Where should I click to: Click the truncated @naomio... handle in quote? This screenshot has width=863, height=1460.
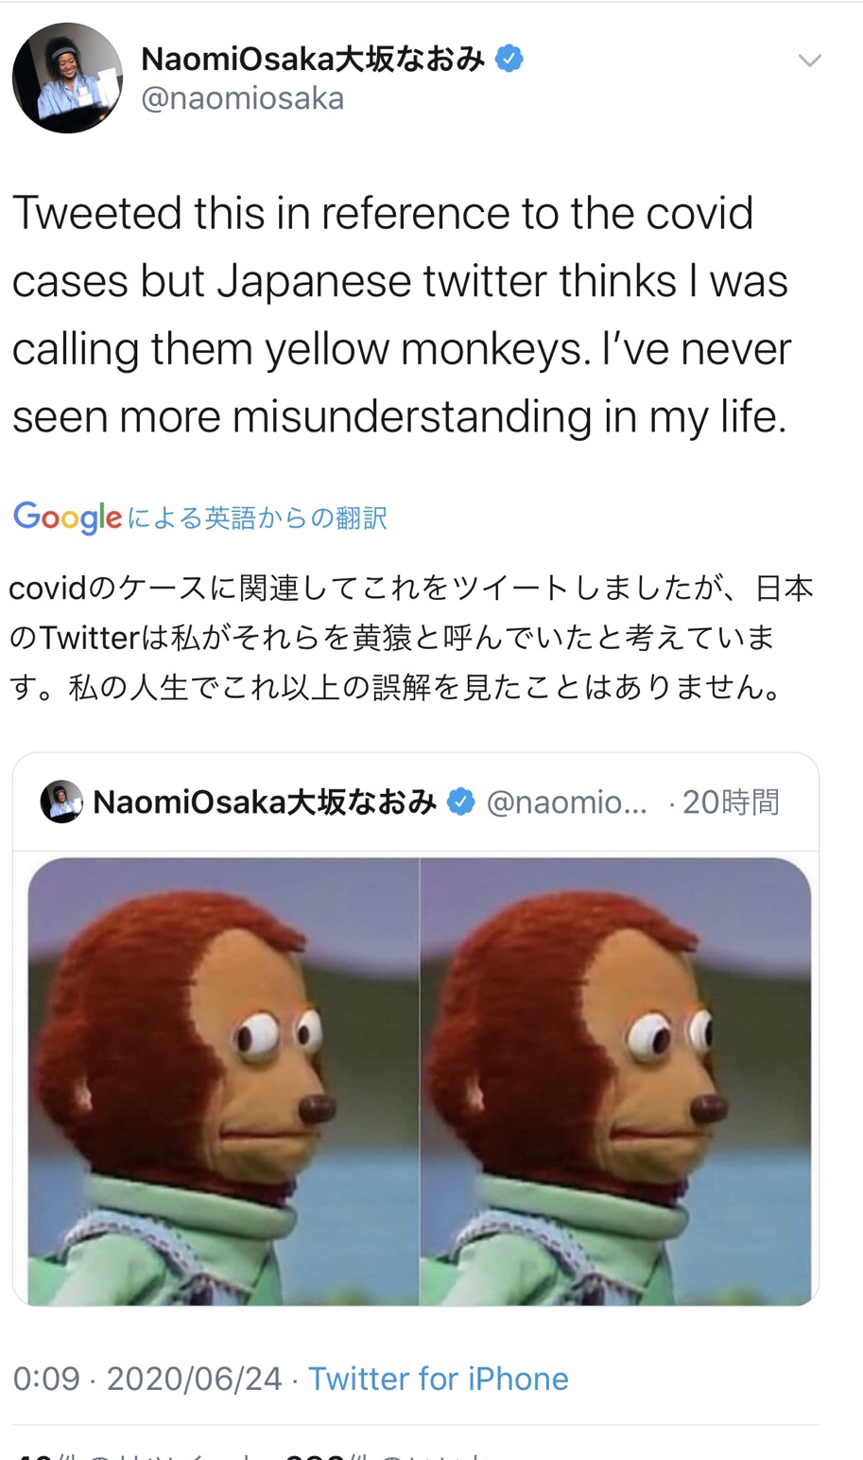[x=567, y=802]
